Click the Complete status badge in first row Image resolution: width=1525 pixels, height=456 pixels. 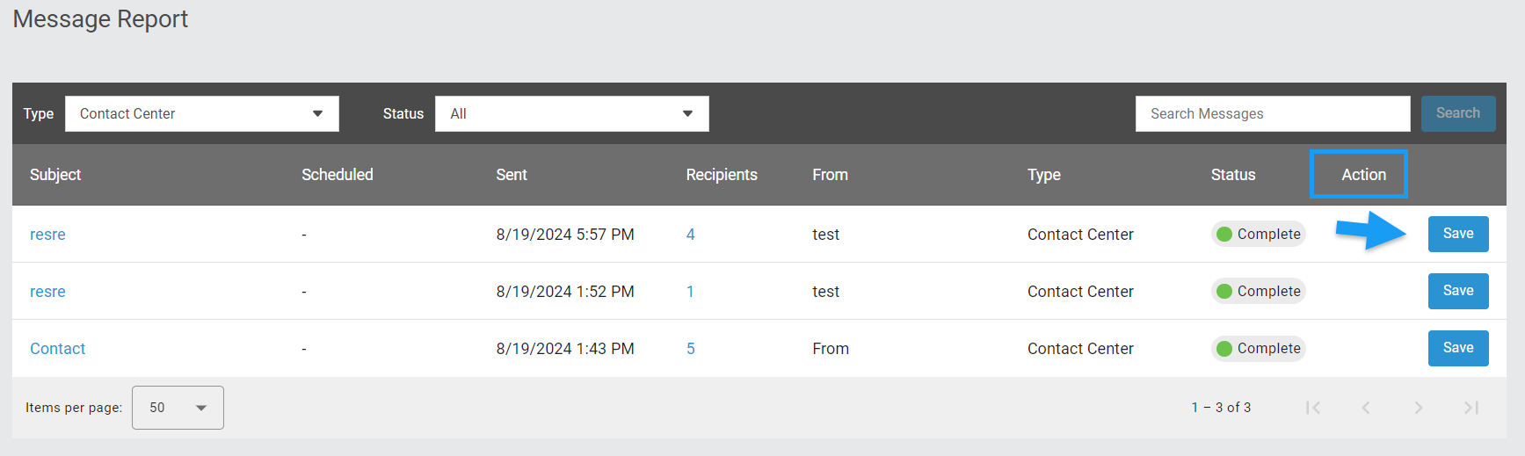1259,234
